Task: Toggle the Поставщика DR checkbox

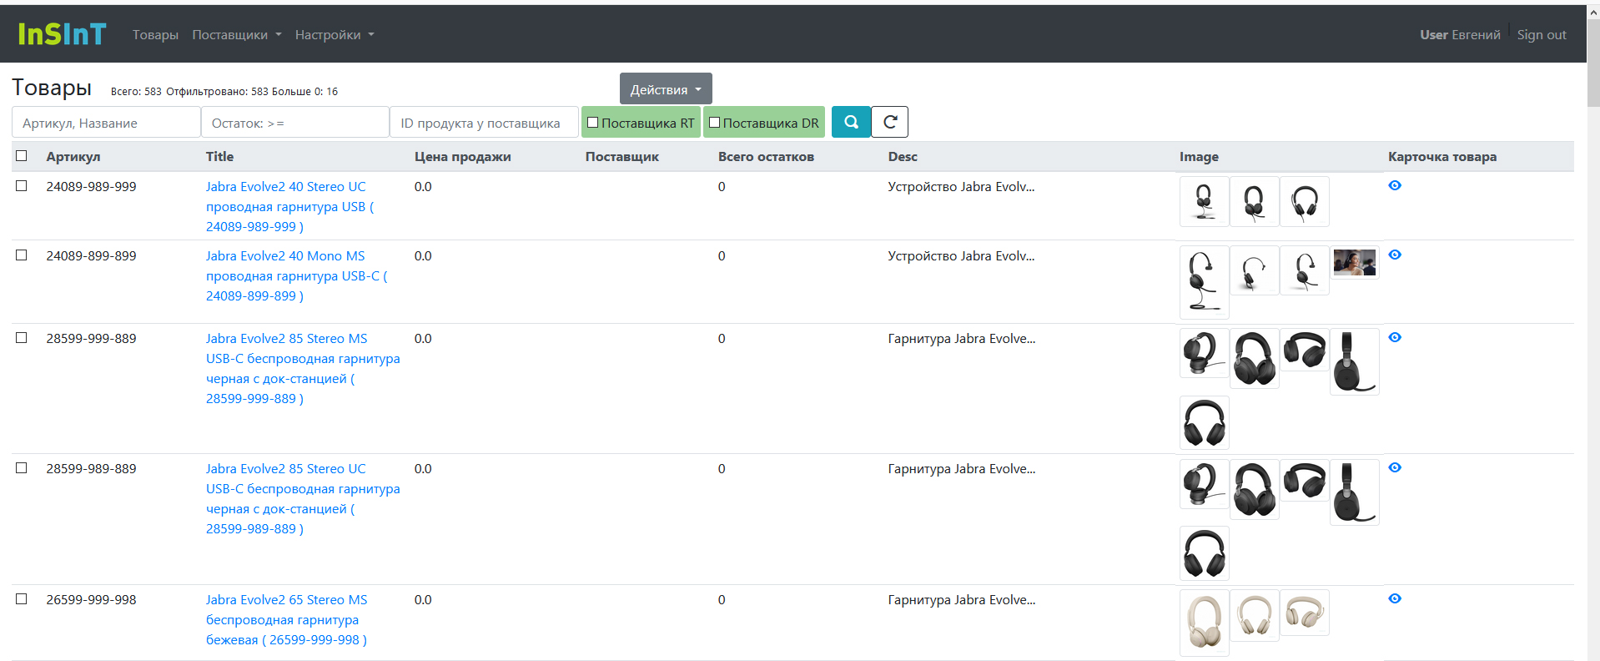Action: click(x=715, y=123)
